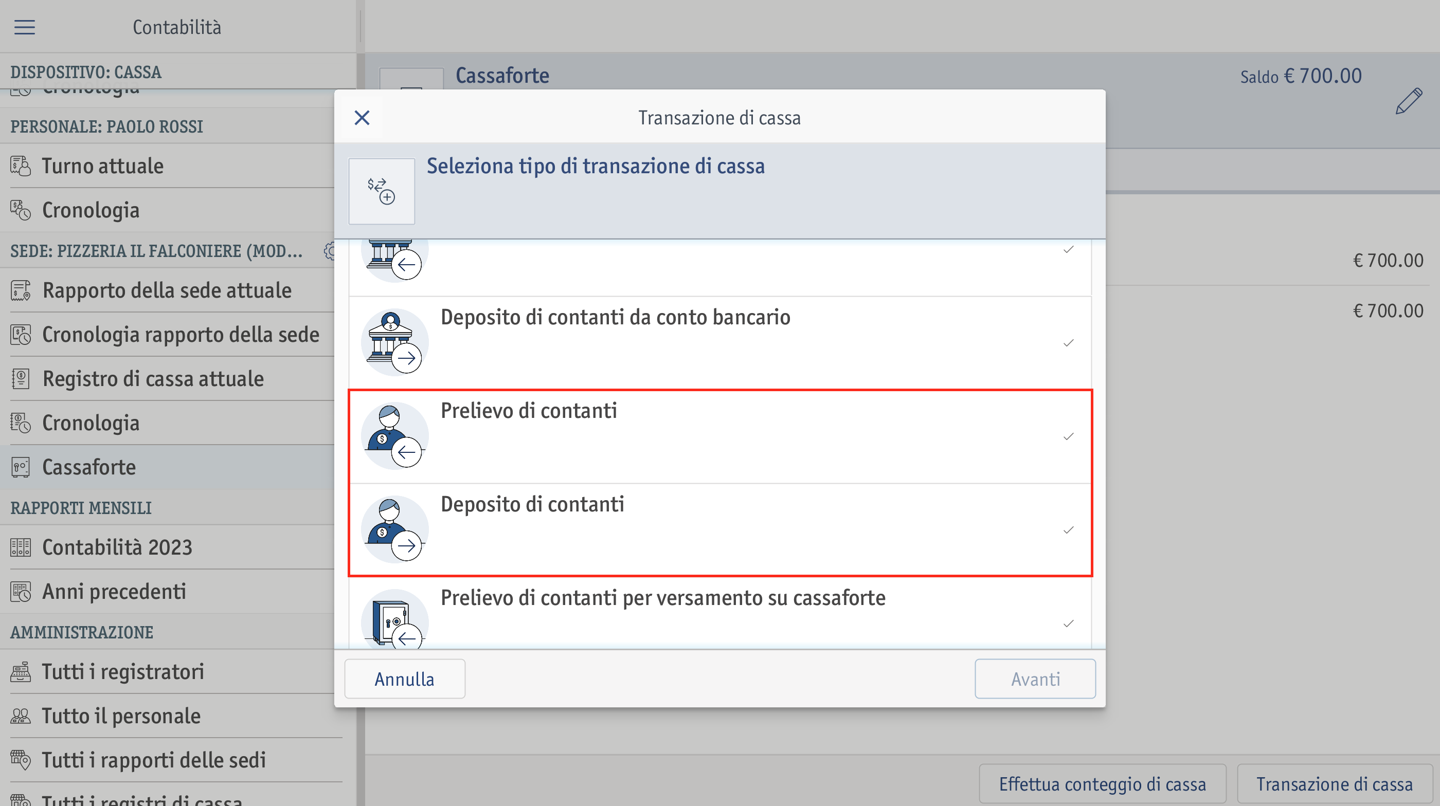Toggle checkmark for Prelievo di contanti
This screenshot has width=1440, height=806.
point(1068,436)
